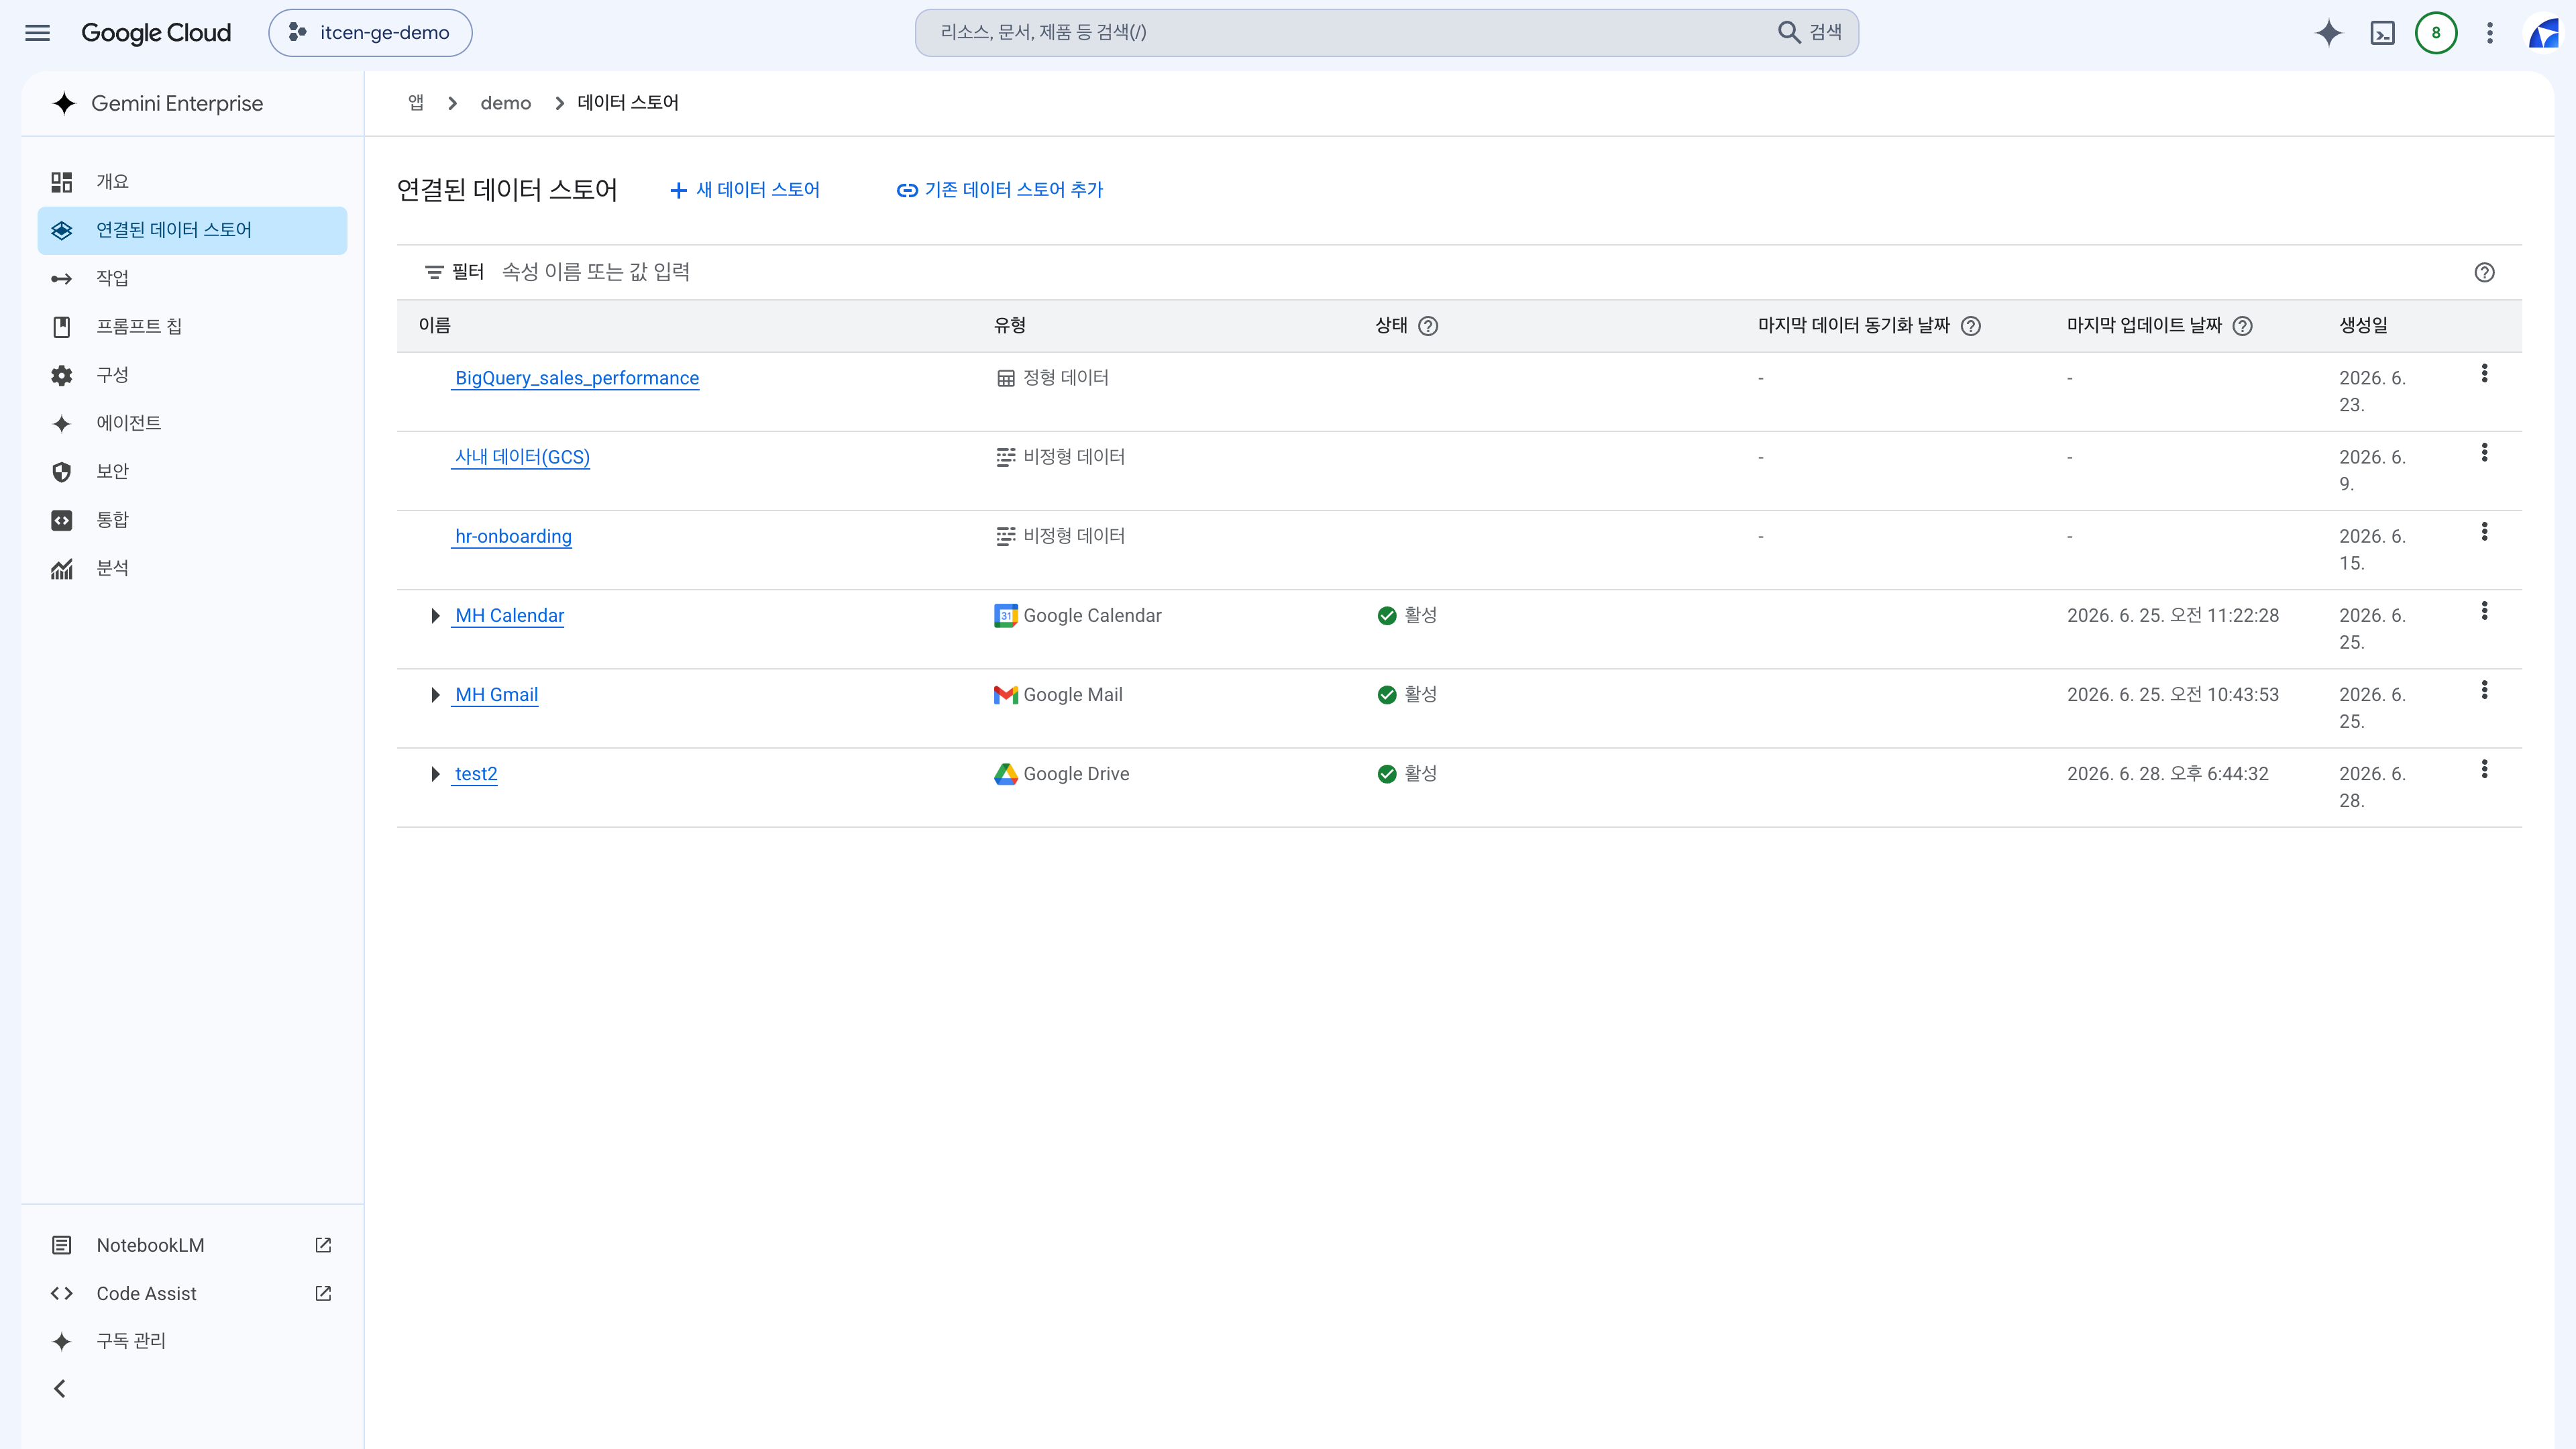
Task: Click the 활성 status of MH Gmail
Action: [x=1407, y=694]
